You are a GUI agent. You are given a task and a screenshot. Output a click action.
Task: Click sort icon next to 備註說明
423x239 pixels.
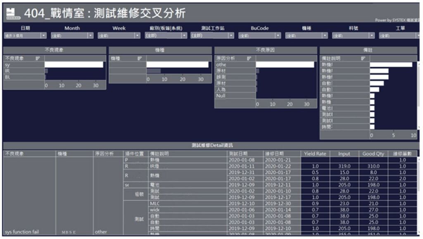tap(363, 59)
